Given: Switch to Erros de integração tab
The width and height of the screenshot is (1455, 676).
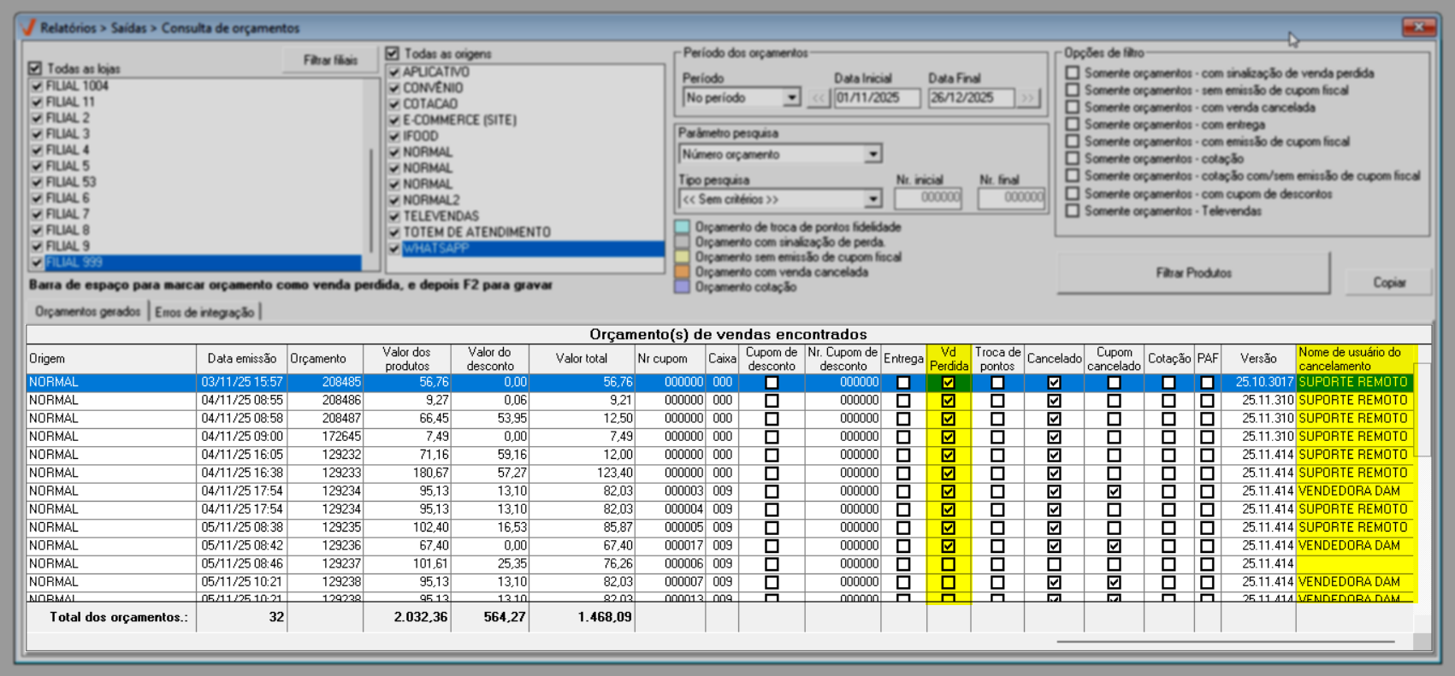Looking at the screenshot, I should point(204,312).
